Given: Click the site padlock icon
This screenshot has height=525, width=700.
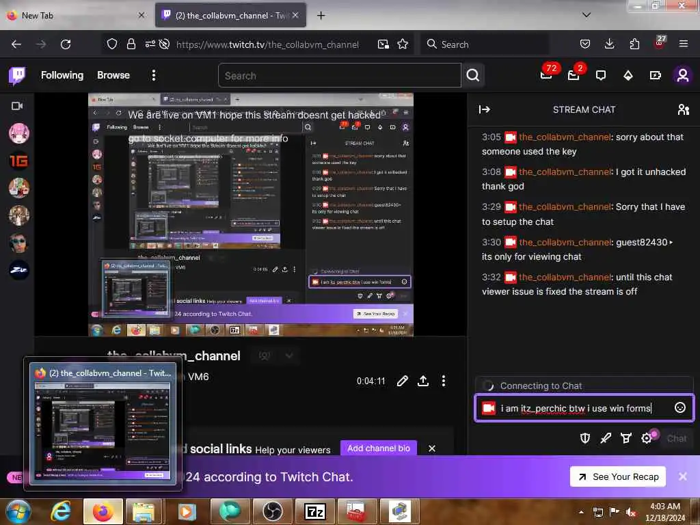Looking at the screenshot, I should tap(131, 44).
